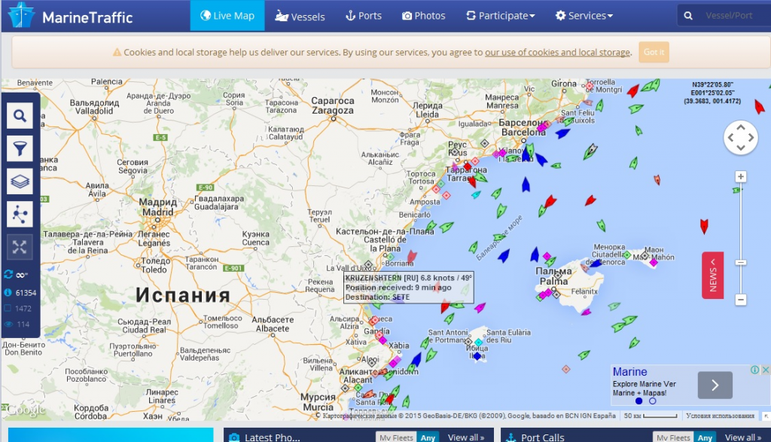
Task: Open View all in Port Calls panel
Action: (x=743, y=437)
